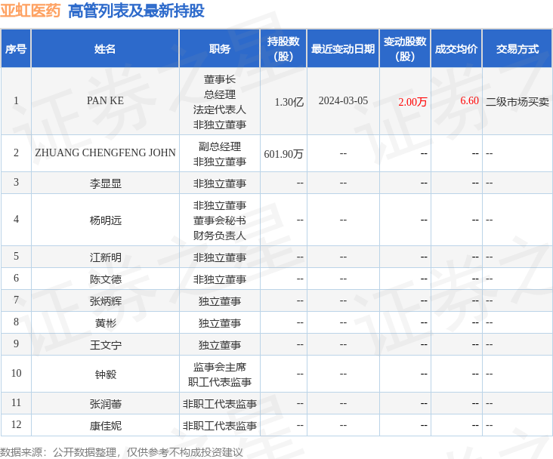Click 独立董事 in 黄彬's row
This screenshot has width=553, height=459.
pyautogui.click(x=219, y=323)
